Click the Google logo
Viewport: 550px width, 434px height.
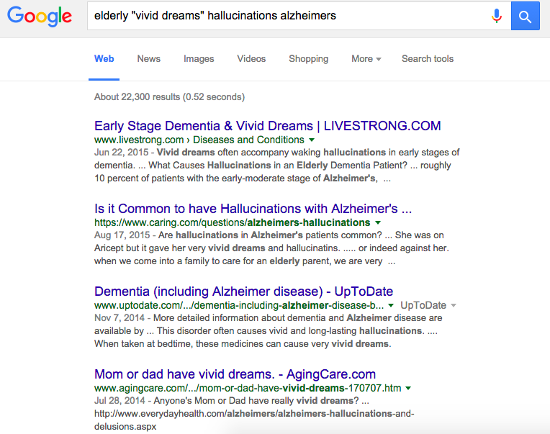point(40,16)
